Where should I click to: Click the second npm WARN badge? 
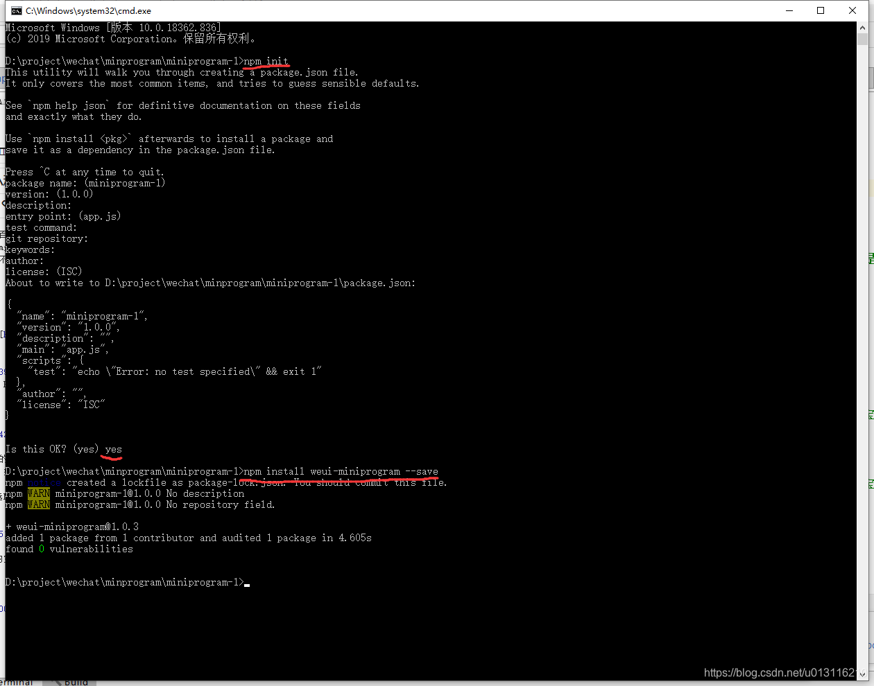click(x=39, y=504)
